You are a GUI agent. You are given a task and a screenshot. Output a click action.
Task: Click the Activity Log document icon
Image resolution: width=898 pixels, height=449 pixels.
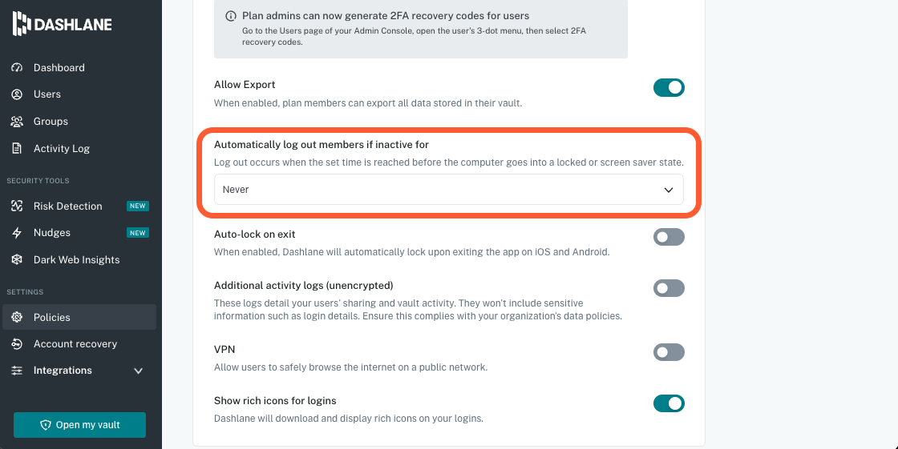point(17,149)
